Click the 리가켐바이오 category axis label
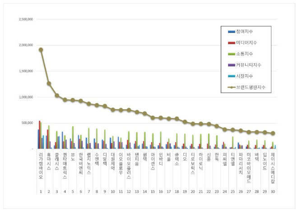298x212 pixels. tap(41, 166)
